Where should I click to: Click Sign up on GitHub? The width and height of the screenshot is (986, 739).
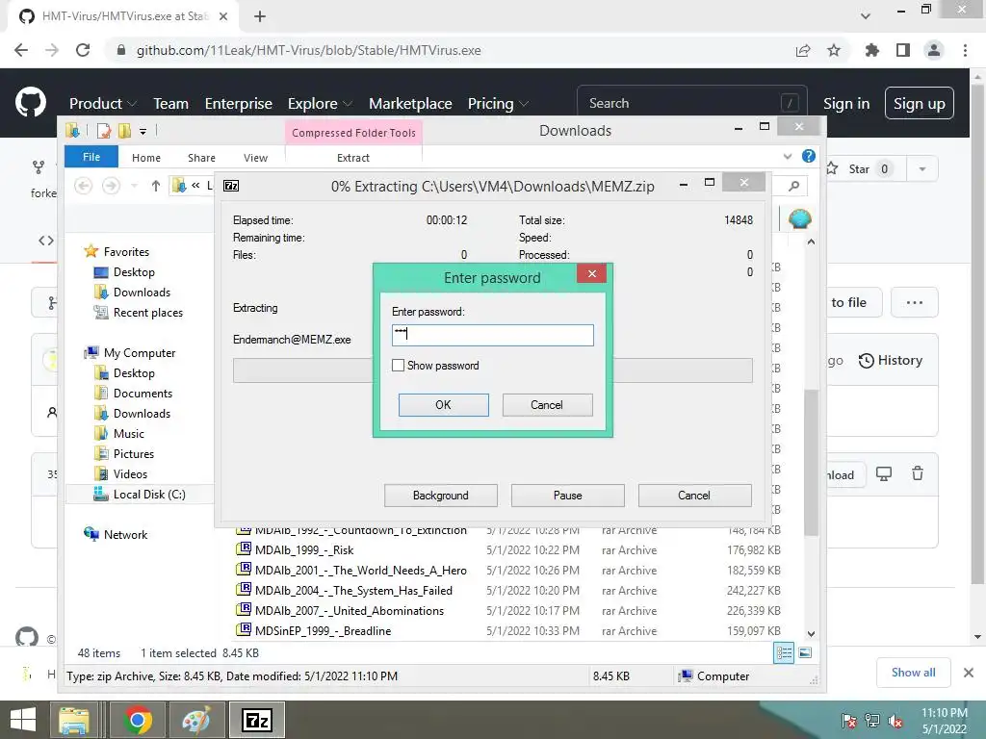tap(919, 104)
